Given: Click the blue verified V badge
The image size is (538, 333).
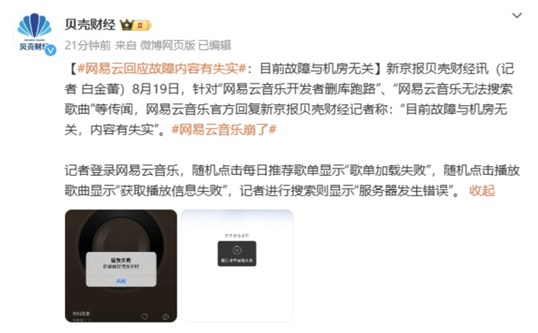Looking at the screenshot, I should [51, 51].
